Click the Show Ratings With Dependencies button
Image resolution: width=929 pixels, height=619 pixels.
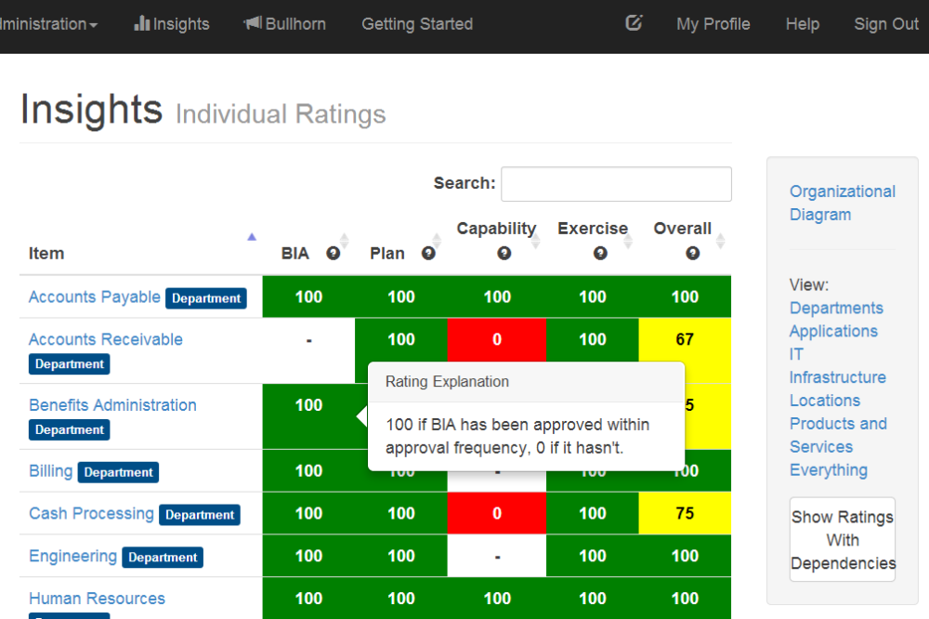coord(842,540)
